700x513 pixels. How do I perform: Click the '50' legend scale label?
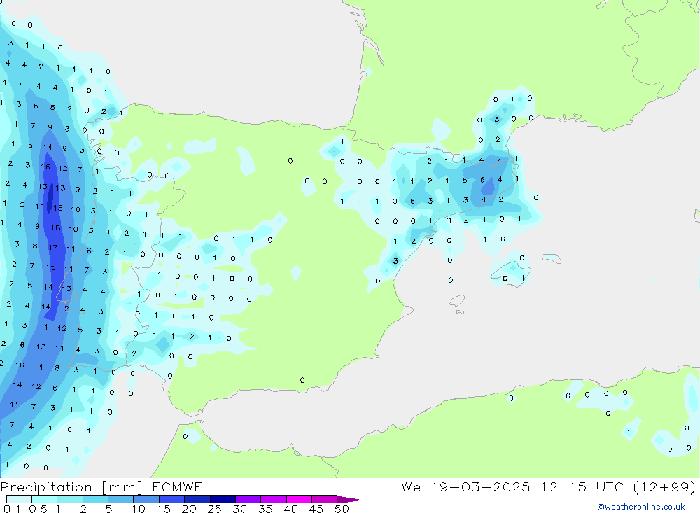click(342, 509)
